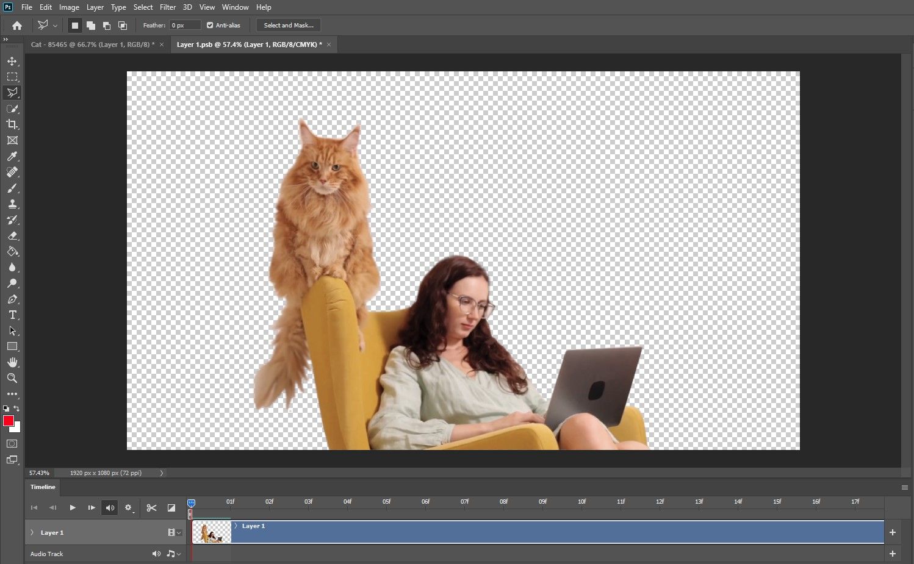Click the red foreground color swatch
The width and height of the screenshot is (914, 564).
pyautogui.click(x=9, y=421)
